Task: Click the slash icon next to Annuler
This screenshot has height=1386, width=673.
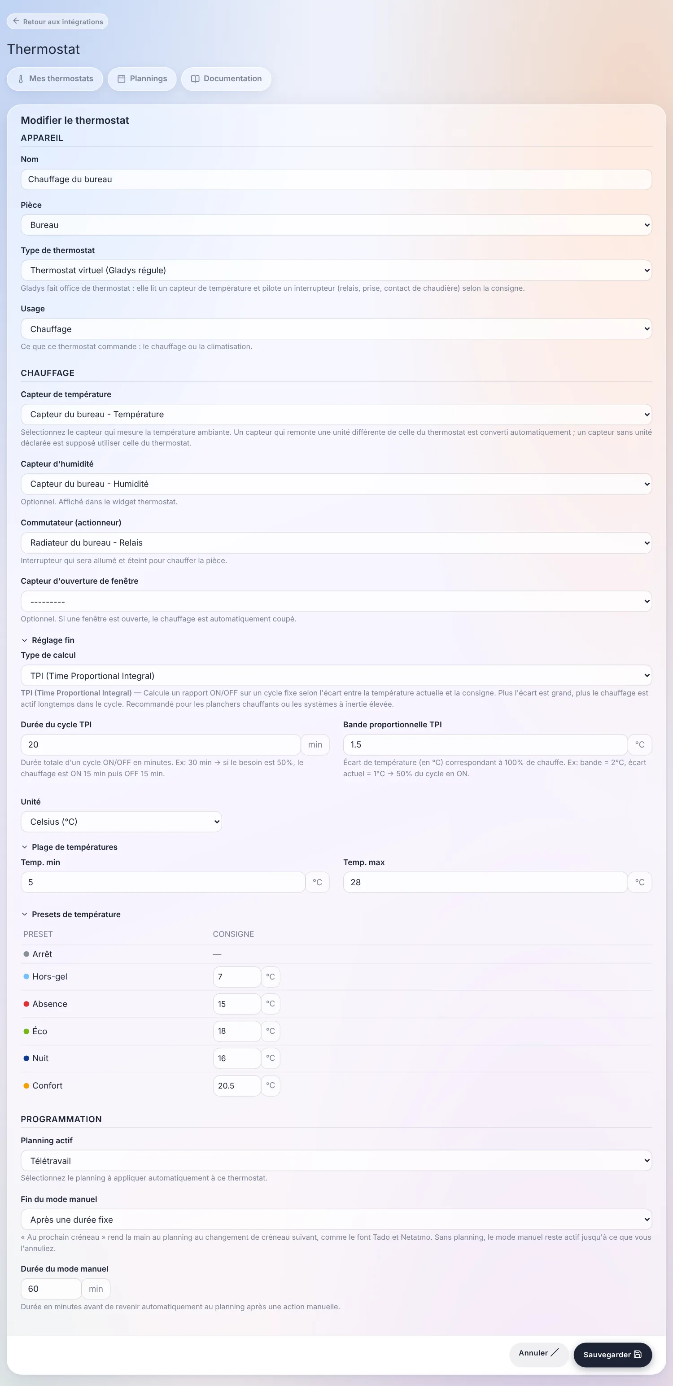Action: pyautogui.click(x=555, y=1353)
